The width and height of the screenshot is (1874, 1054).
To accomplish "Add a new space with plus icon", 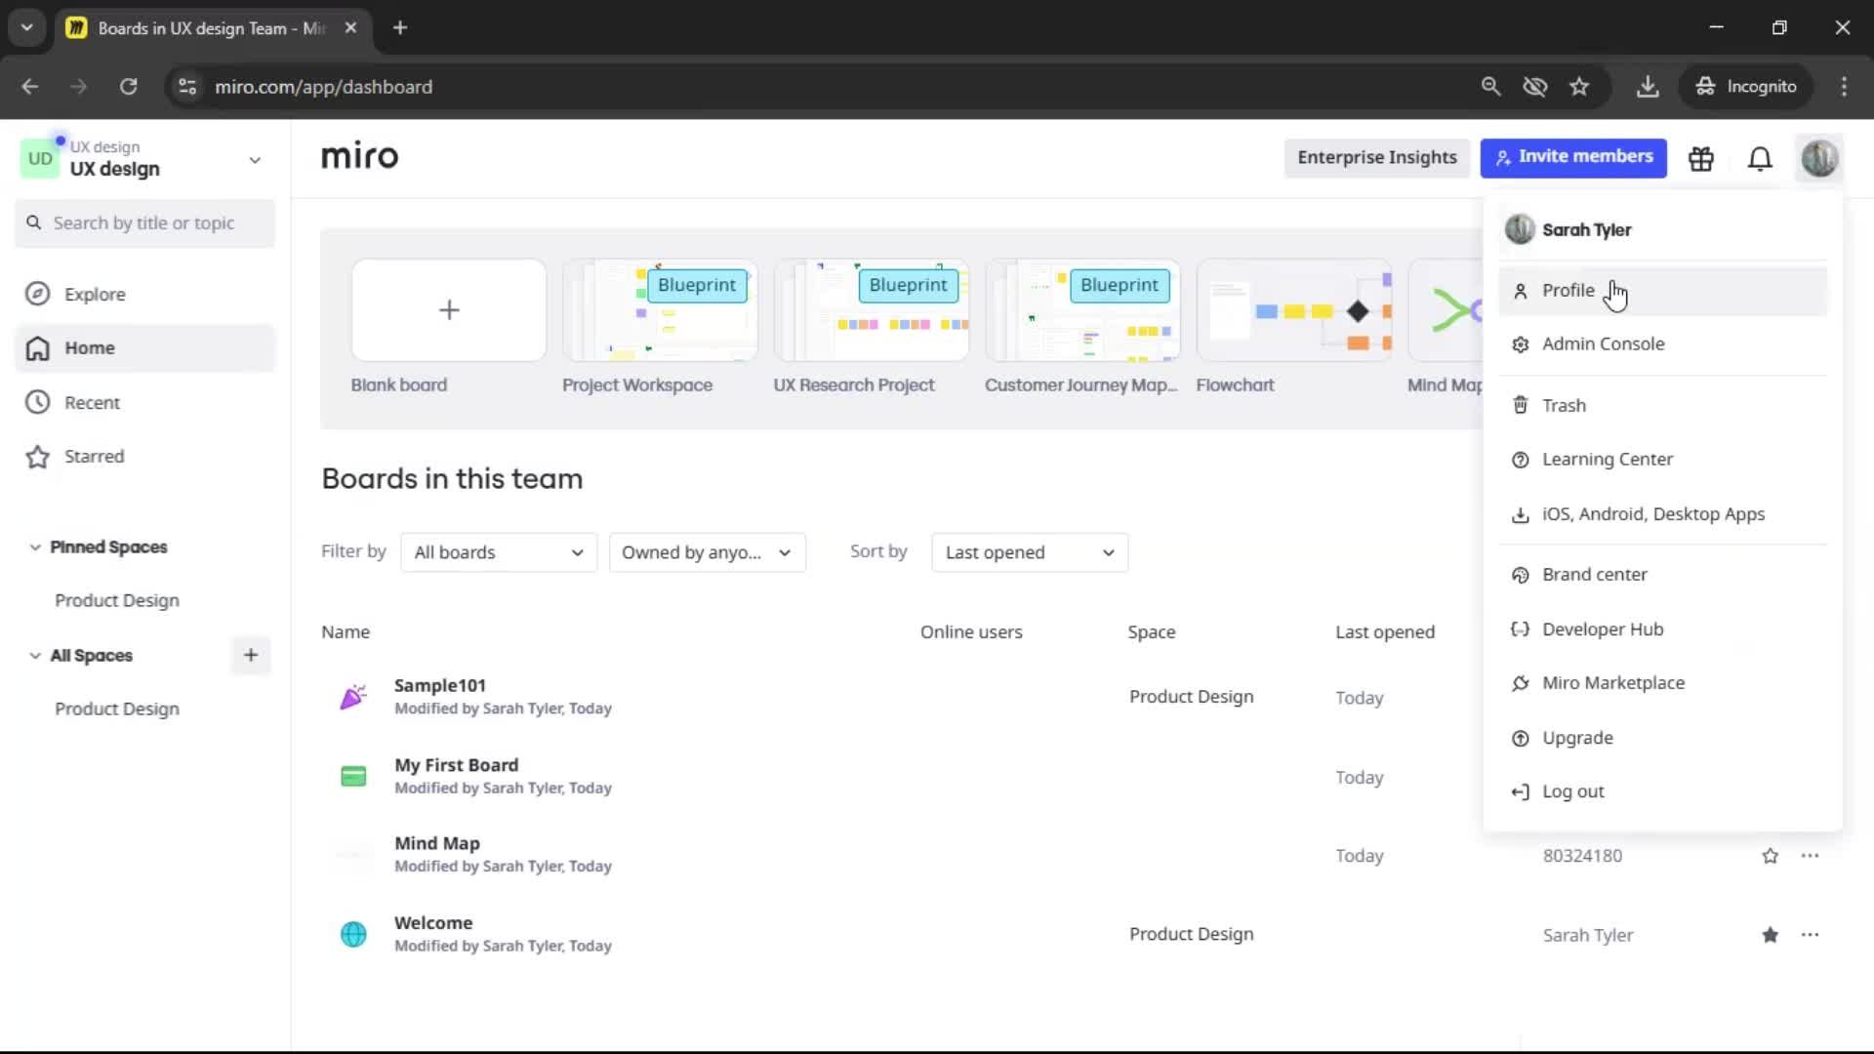I will coord(251,655).
